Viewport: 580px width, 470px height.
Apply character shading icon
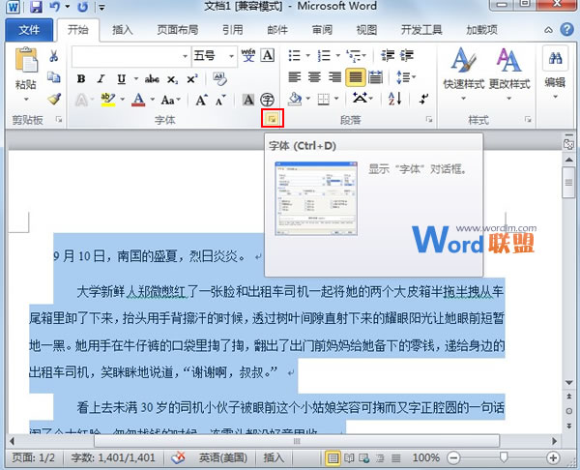tap(248, 100)
